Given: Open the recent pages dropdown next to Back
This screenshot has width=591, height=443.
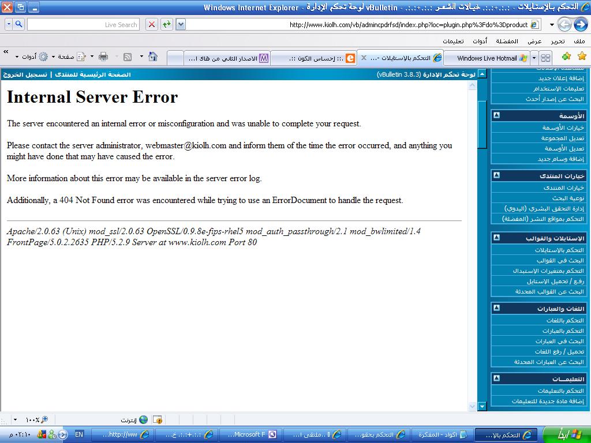Looking at the screenshot, I should 552,25.
